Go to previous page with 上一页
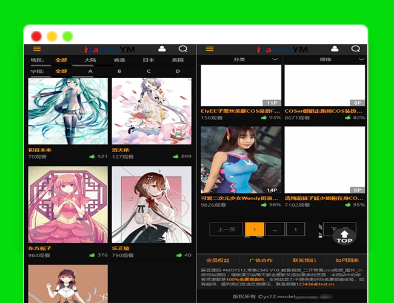The height and width of the screenshot is (303, 394). pyautogui.click(x=226, y=229)
